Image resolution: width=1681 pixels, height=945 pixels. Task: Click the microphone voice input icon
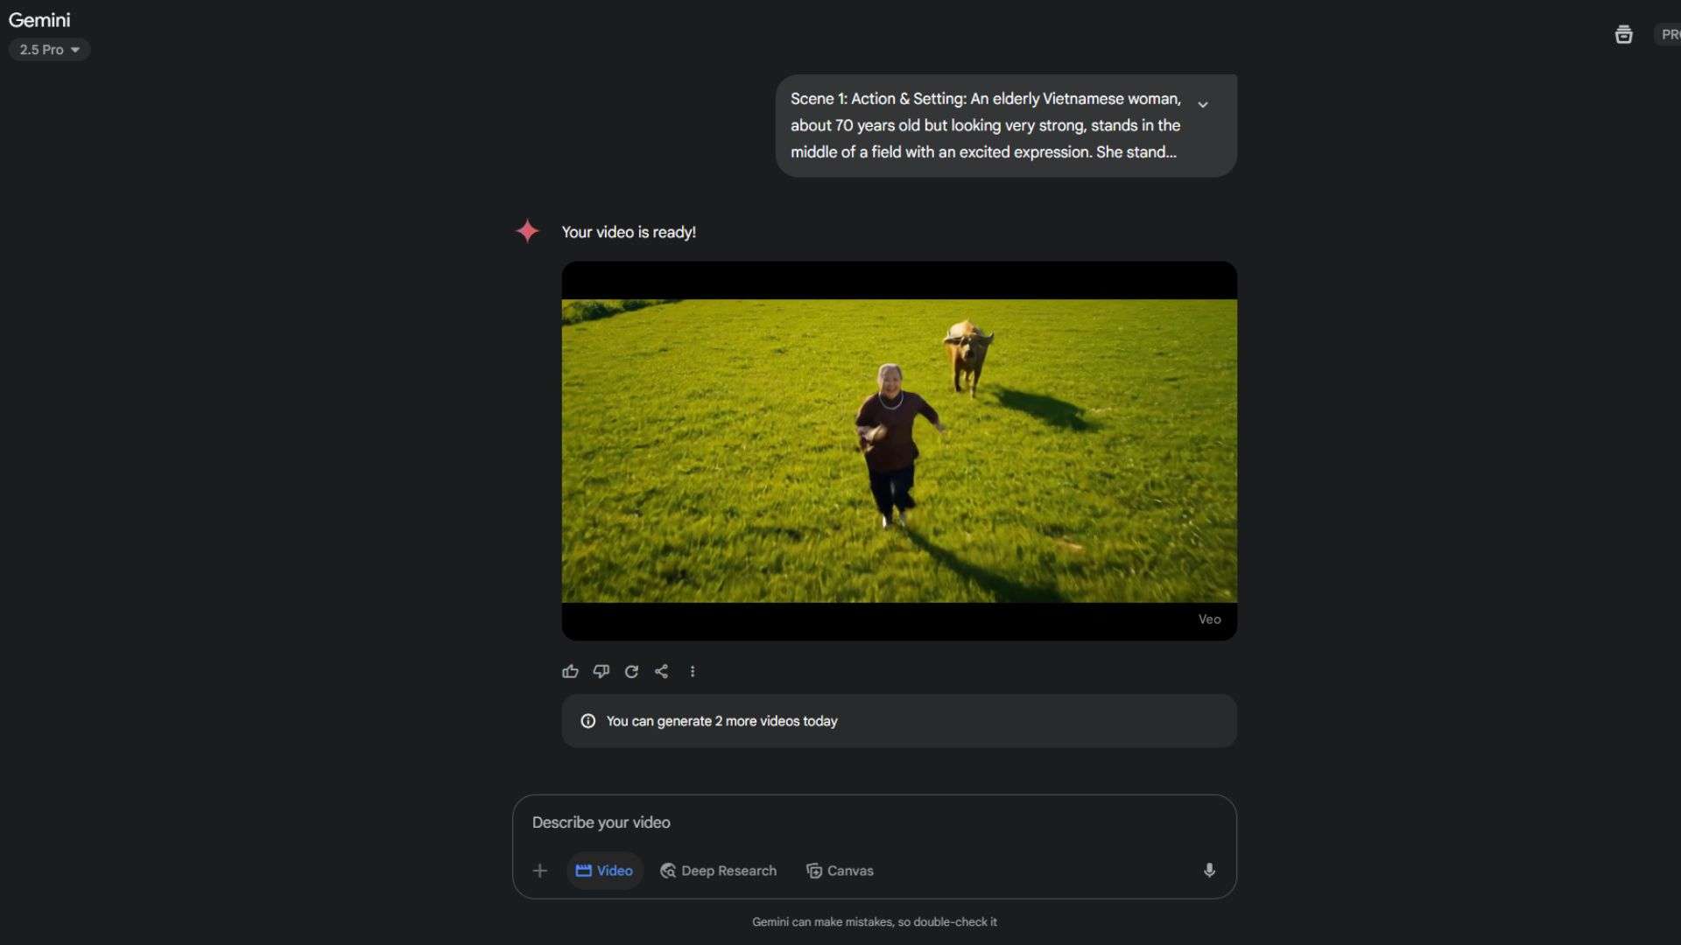click(1209, 870)
